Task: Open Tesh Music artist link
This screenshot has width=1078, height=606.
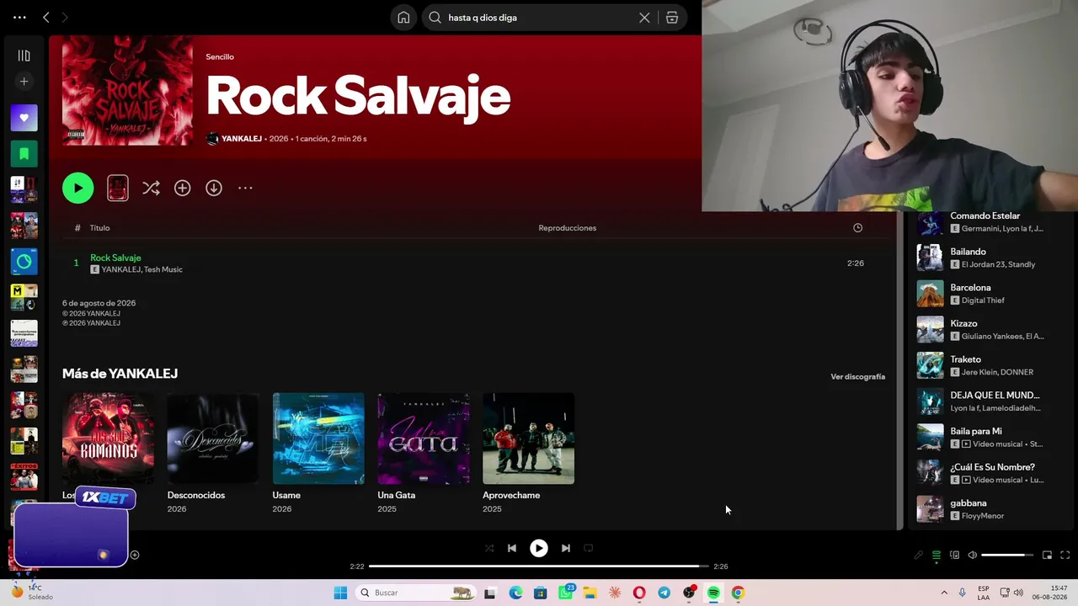Action: 163,269
